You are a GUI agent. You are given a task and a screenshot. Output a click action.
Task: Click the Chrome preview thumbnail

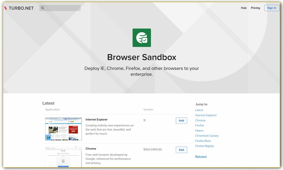[63, 156]
